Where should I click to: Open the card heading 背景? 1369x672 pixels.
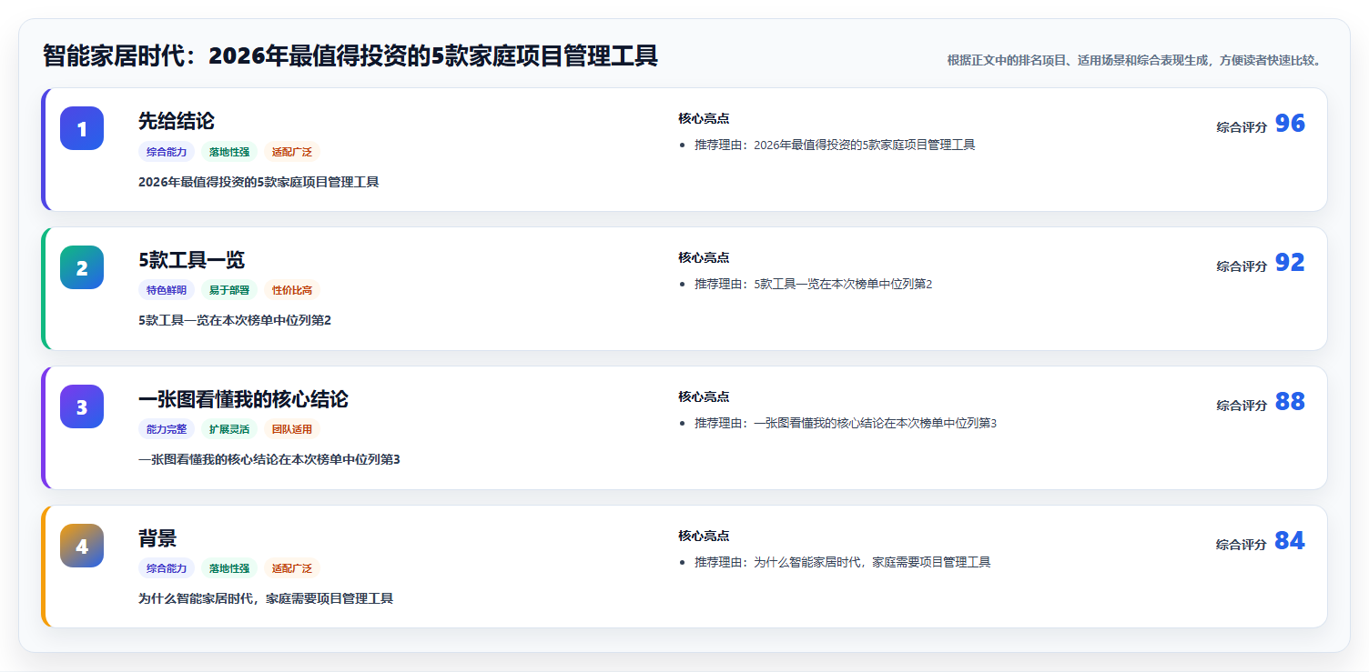point(157,538)
